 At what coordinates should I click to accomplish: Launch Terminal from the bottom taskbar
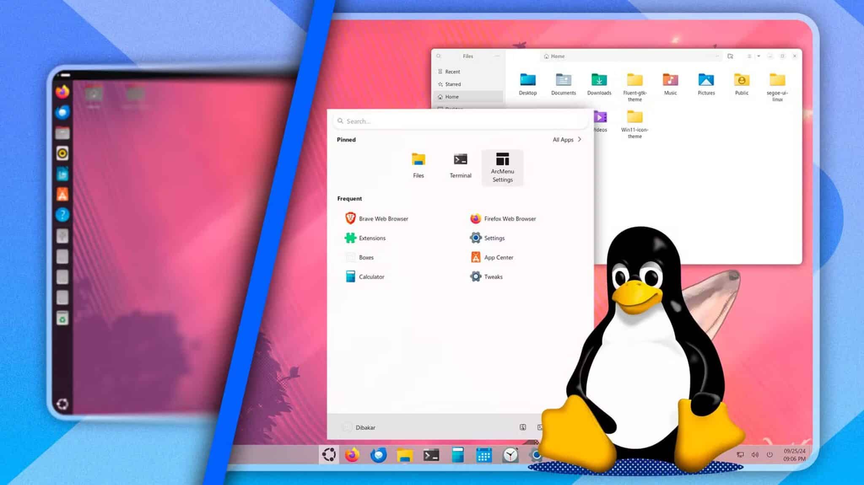tap(431, 455)
